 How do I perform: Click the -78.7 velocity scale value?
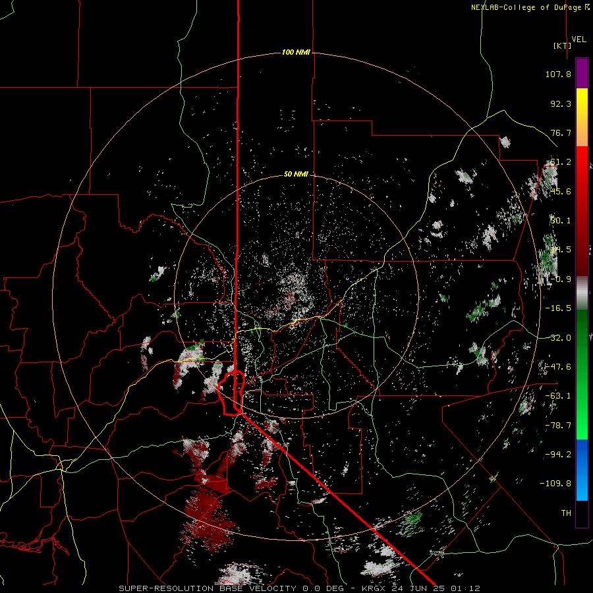pos(558,426)
